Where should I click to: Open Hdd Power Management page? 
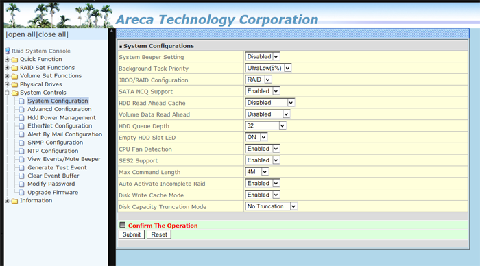[62, 117]
